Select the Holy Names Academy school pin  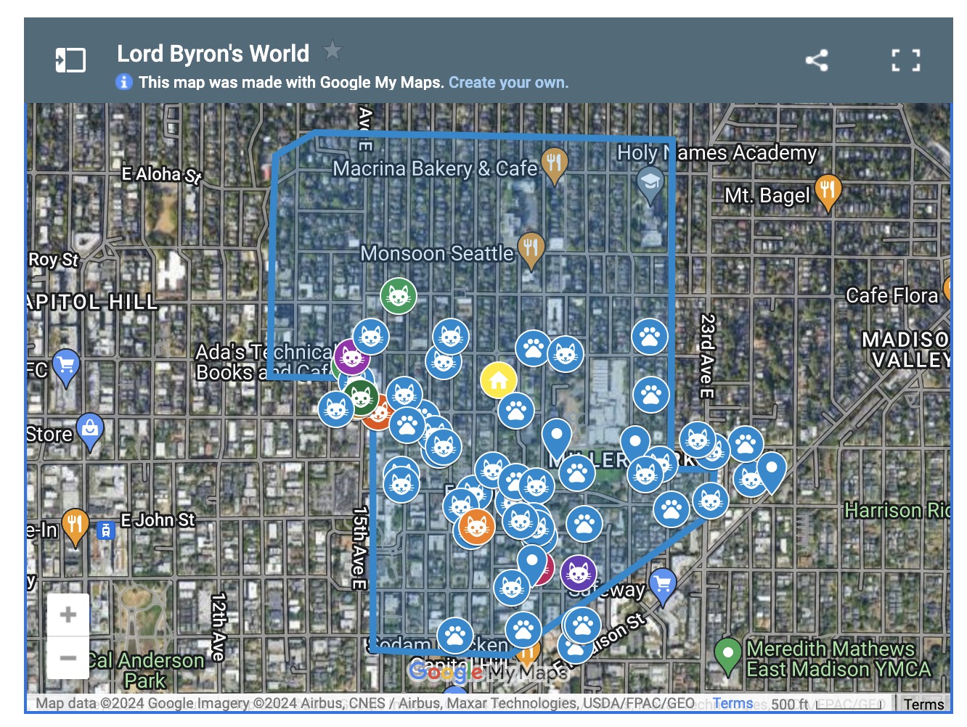[x=650, y=181]
